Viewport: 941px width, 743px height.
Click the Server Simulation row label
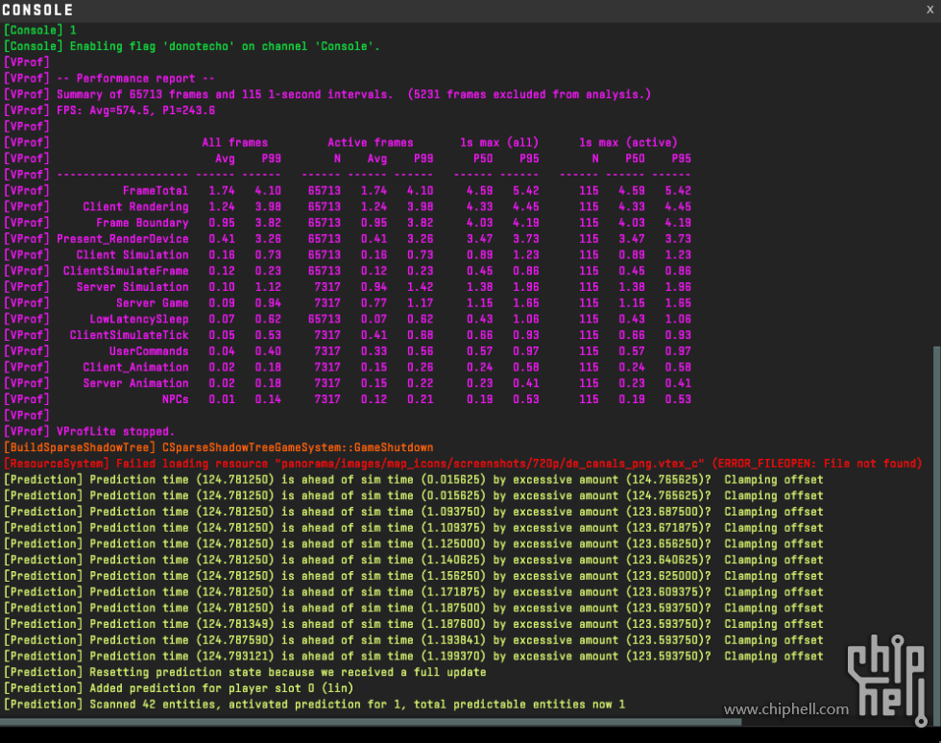133,287
